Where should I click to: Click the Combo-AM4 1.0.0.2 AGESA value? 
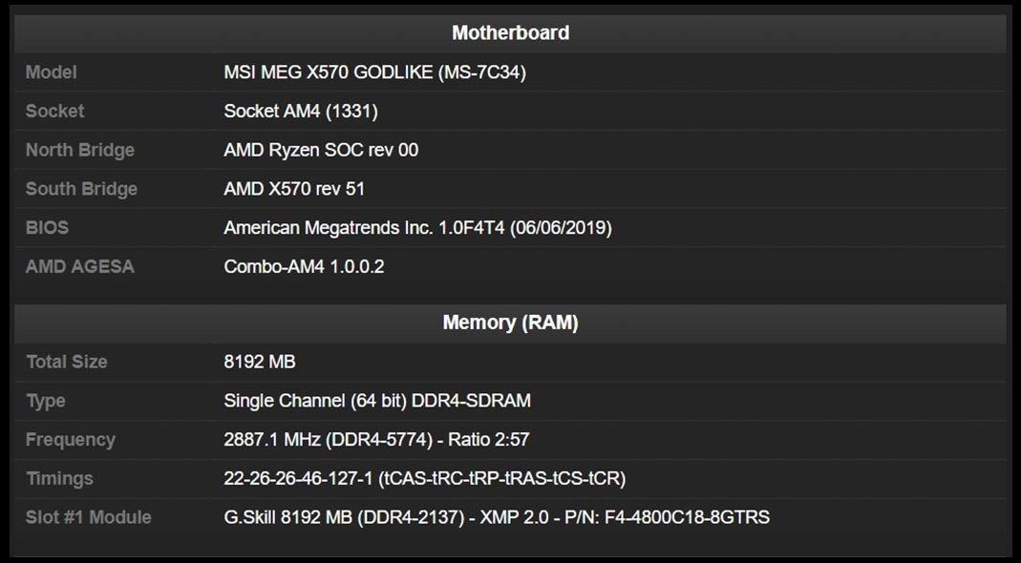click(x=304, y=267)
